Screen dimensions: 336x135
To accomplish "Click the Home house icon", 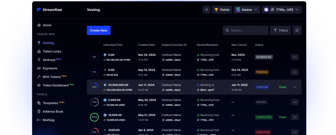I will pyautogui.click(x=39, y=25).
